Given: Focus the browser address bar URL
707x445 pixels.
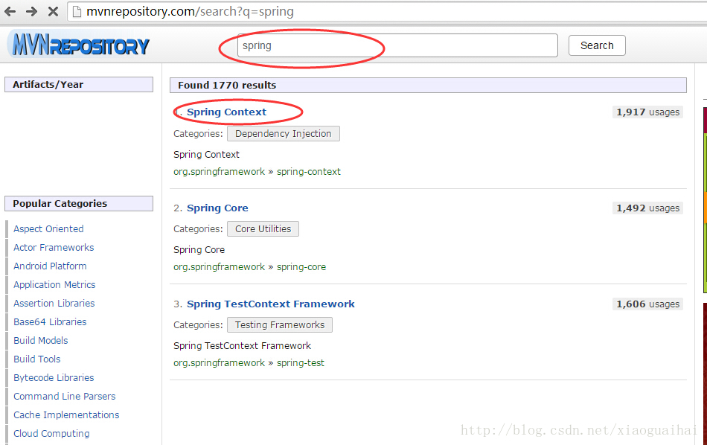Looking at the screenshot, I should coord(190,11).
